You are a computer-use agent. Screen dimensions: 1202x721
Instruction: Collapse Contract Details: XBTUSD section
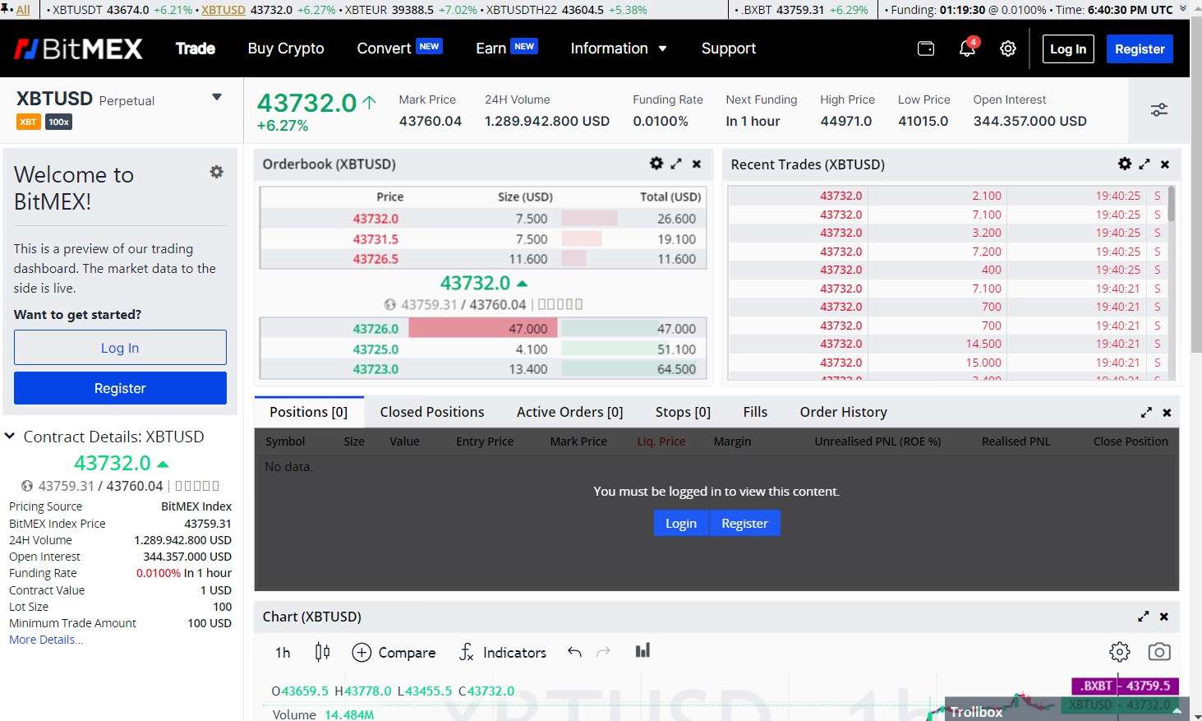point(10,437)
